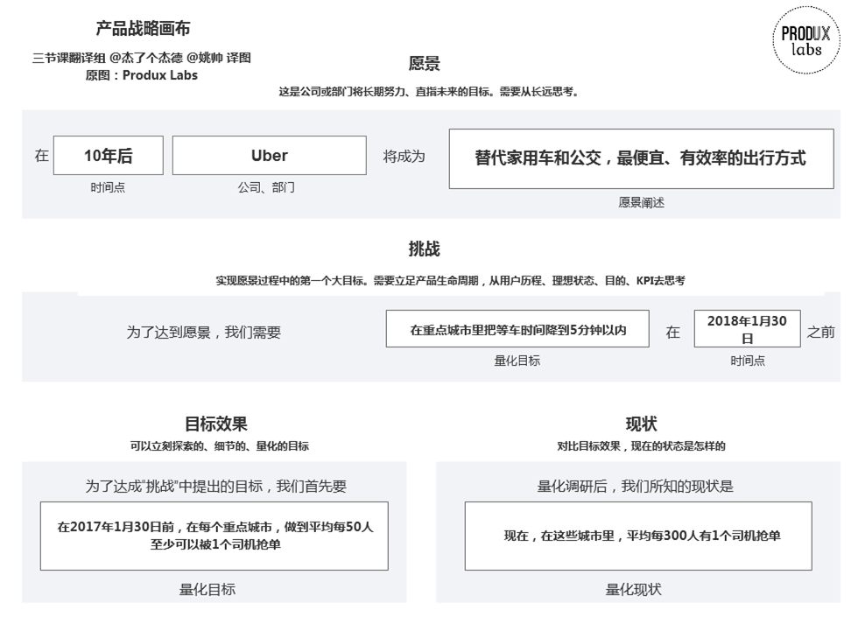Click the '原图：Produx Labs' credit text
Image resolution: width=851 pixels, height=624 pixels.
(141, 75)
